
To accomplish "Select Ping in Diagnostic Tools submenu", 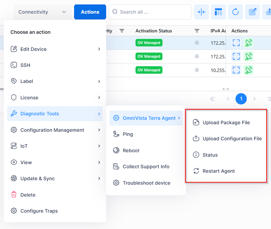I will (x=128, y=134).
